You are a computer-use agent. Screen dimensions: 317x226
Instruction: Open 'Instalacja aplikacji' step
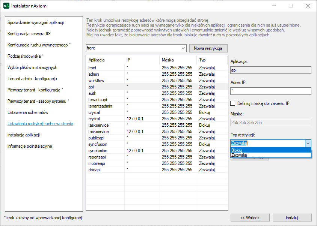(x=23, y=135)
